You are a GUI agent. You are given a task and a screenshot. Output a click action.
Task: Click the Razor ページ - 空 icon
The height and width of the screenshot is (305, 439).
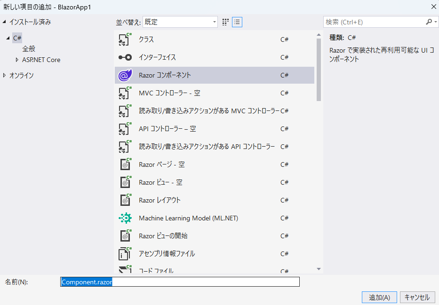(125, 164)
